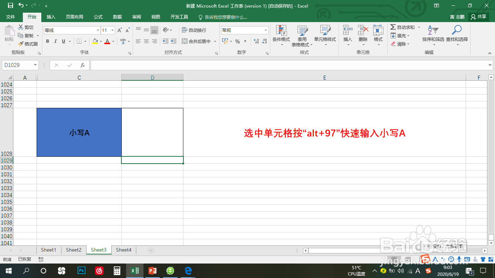Expand fill color dropdown arrow
Viewport: 495px width, 278px height.
tap(101, 41)
